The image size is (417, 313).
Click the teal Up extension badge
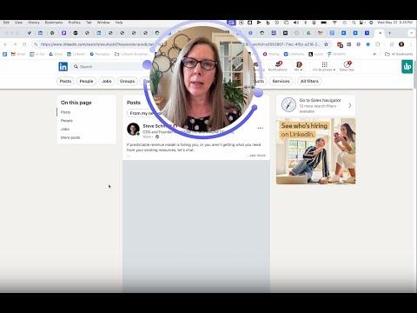coord(407,67)
